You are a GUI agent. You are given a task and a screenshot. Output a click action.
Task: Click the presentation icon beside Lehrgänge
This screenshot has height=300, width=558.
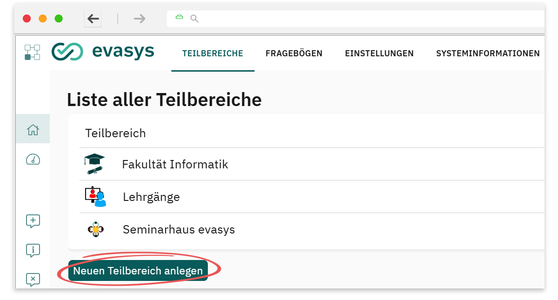(95, 196)
